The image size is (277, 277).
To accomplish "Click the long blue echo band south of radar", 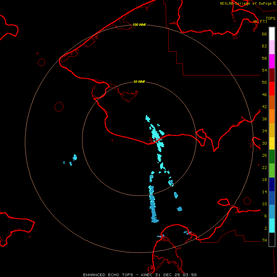I will (153, 204).
